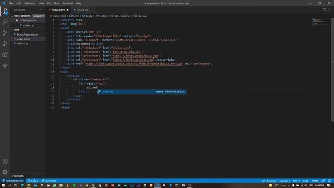Open WhatsApp from the taskbar

coord(54,185)
